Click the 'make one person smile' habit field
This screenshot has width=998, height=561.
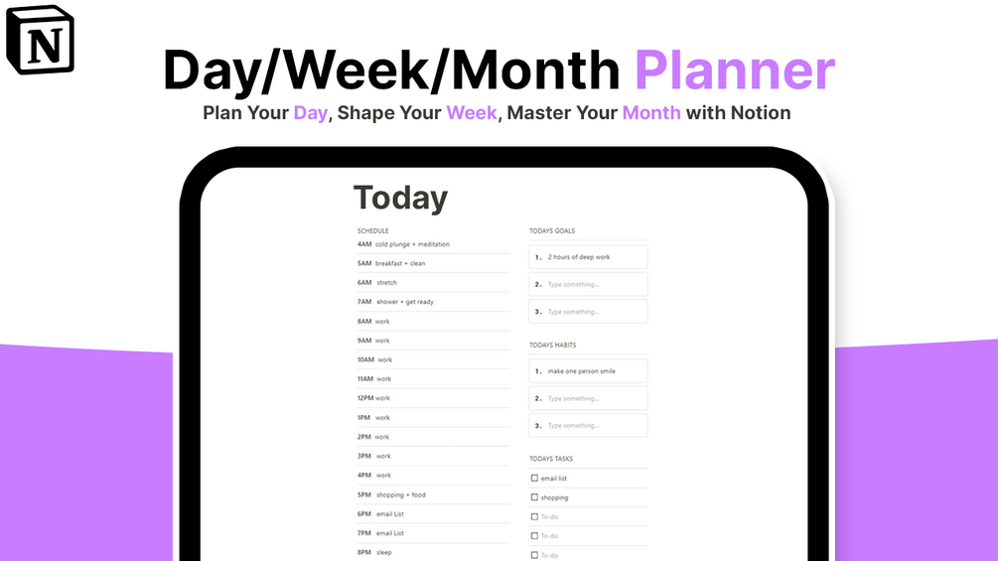coord(588,370)
